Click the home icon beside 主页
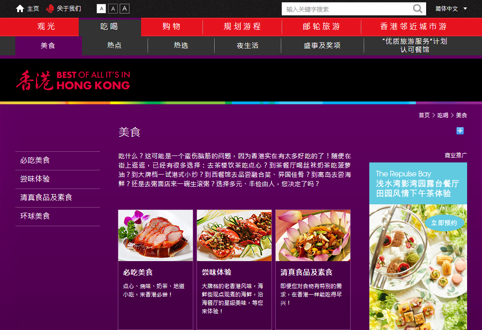 click(20, 9)
